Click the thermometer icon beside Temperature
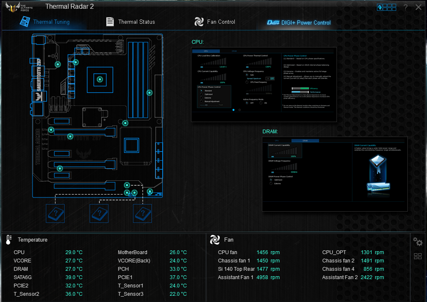This screenshot has height=302, width=427. (x=9, y=240)
